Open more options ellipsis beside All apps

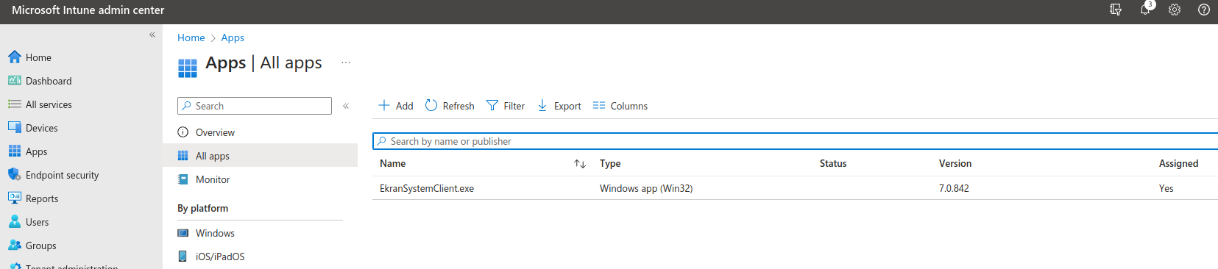click(x=346, y=62)
